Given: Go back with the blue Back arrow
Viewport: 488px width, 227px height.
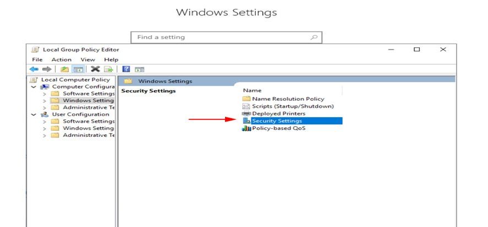Looking at the screenshot, I should coord(34,69).
